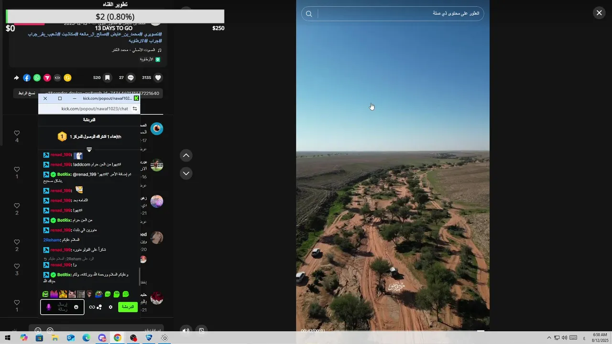Bookmark the video using the save icon
Viewport: 612px width, 344px height.
click(x=108, y=77)
